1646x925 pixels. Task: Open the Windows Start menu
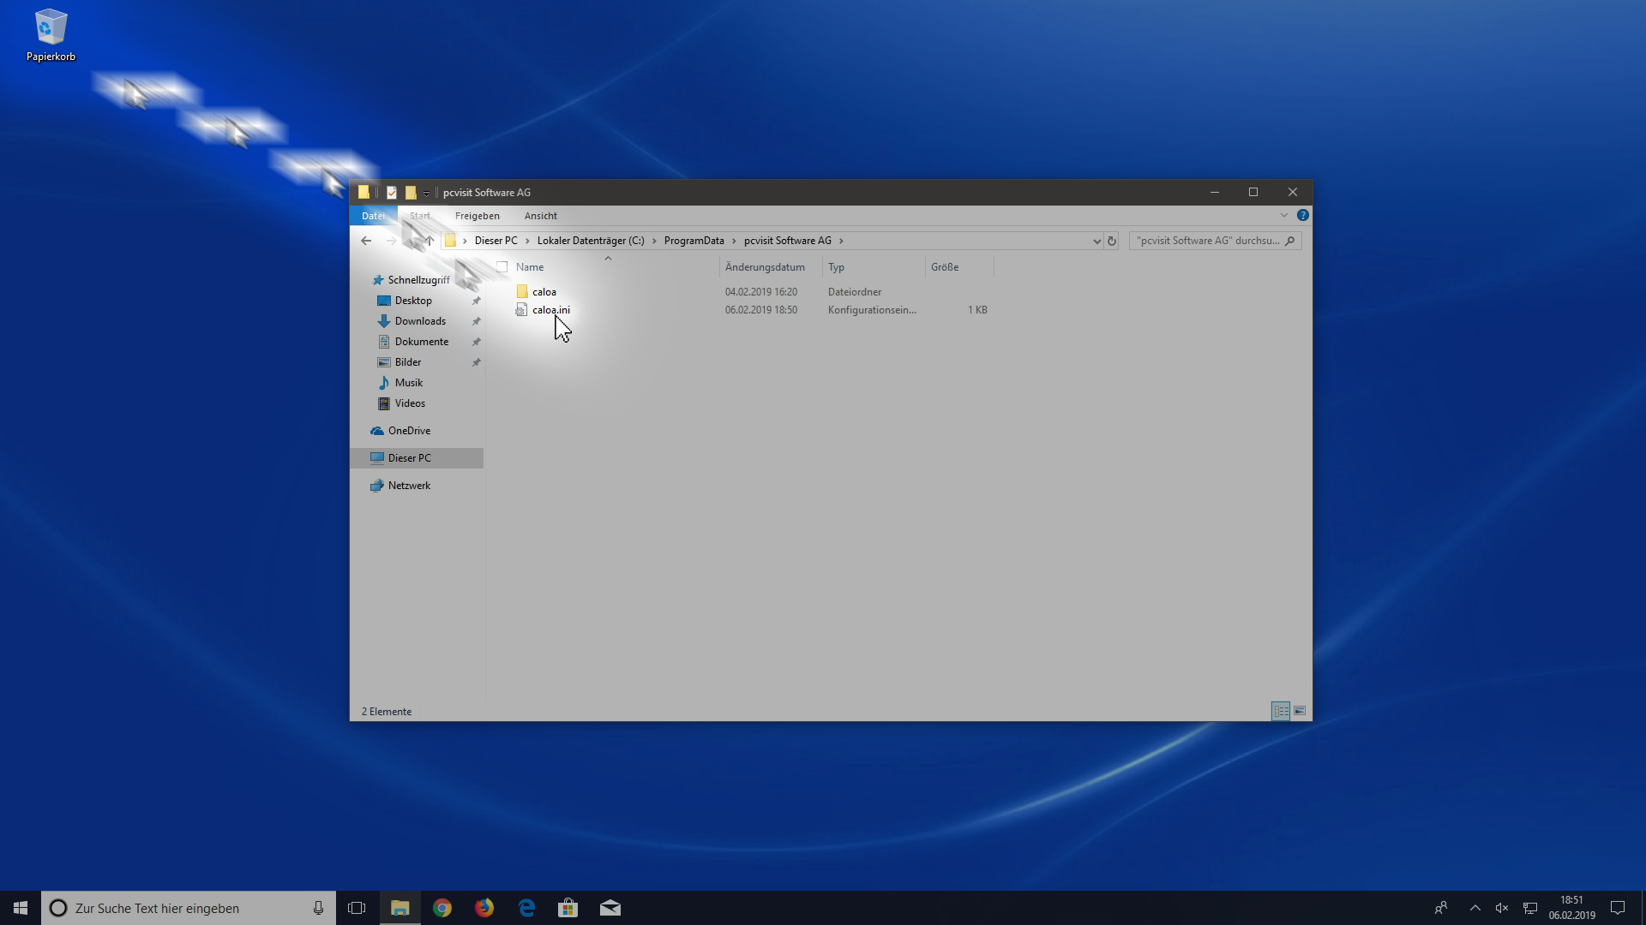tap(21, 908)
